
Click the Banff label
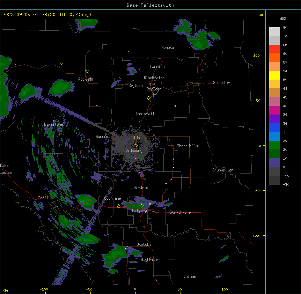[43, 198]
